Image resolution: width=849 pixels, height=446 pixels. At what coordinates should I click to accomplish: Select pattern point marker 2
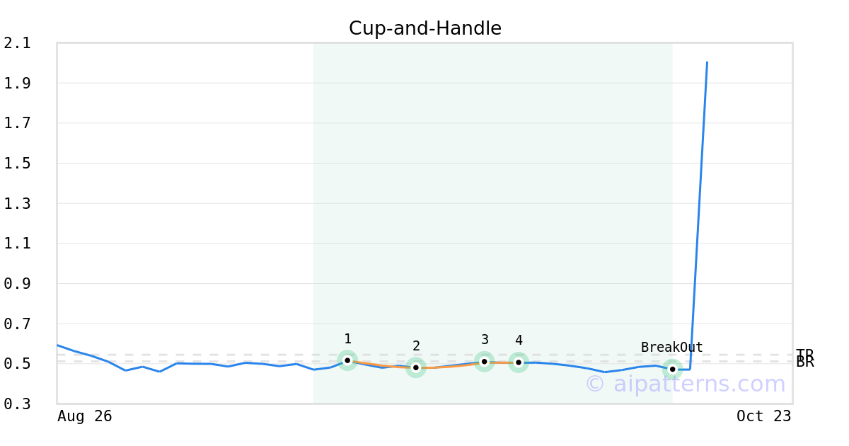(416, 367)
